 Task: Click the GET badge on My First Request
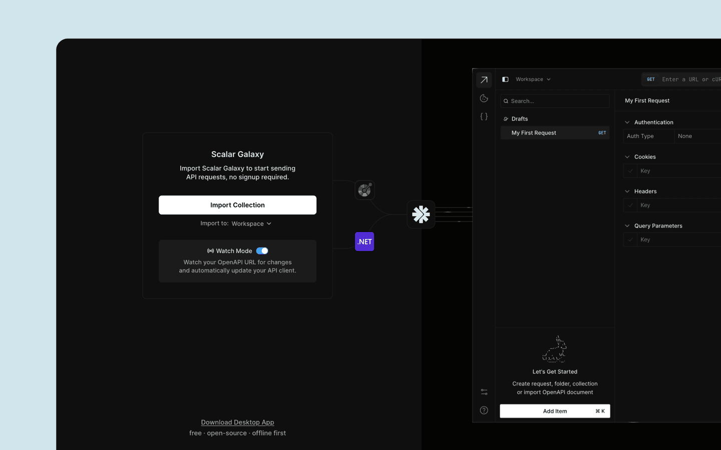[602, 133]
